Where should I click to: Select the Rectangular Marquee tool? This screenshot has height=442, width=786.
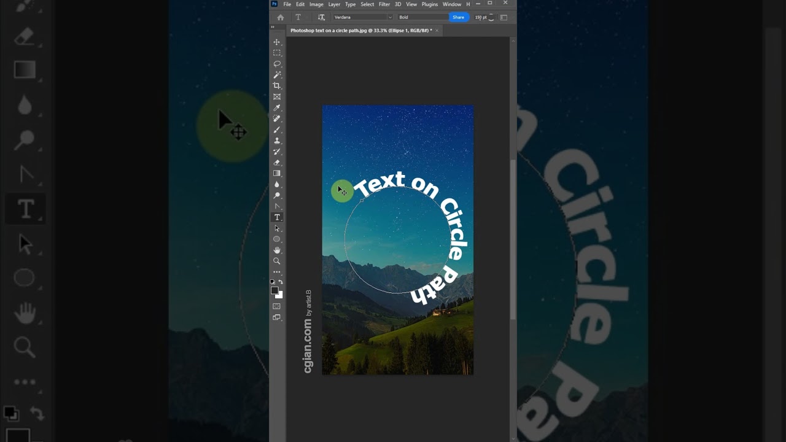point(277,53)
